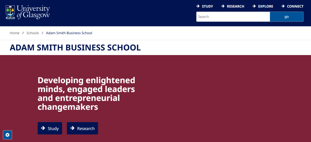Image resolution: width=311 pixels, height=142 pixels.
Task: Click the arrow inside the hero Study button
Action: 43,128
